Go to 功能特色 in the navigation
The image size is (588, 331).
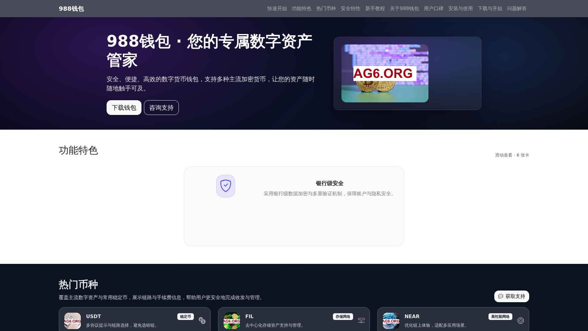coord(301,9)
